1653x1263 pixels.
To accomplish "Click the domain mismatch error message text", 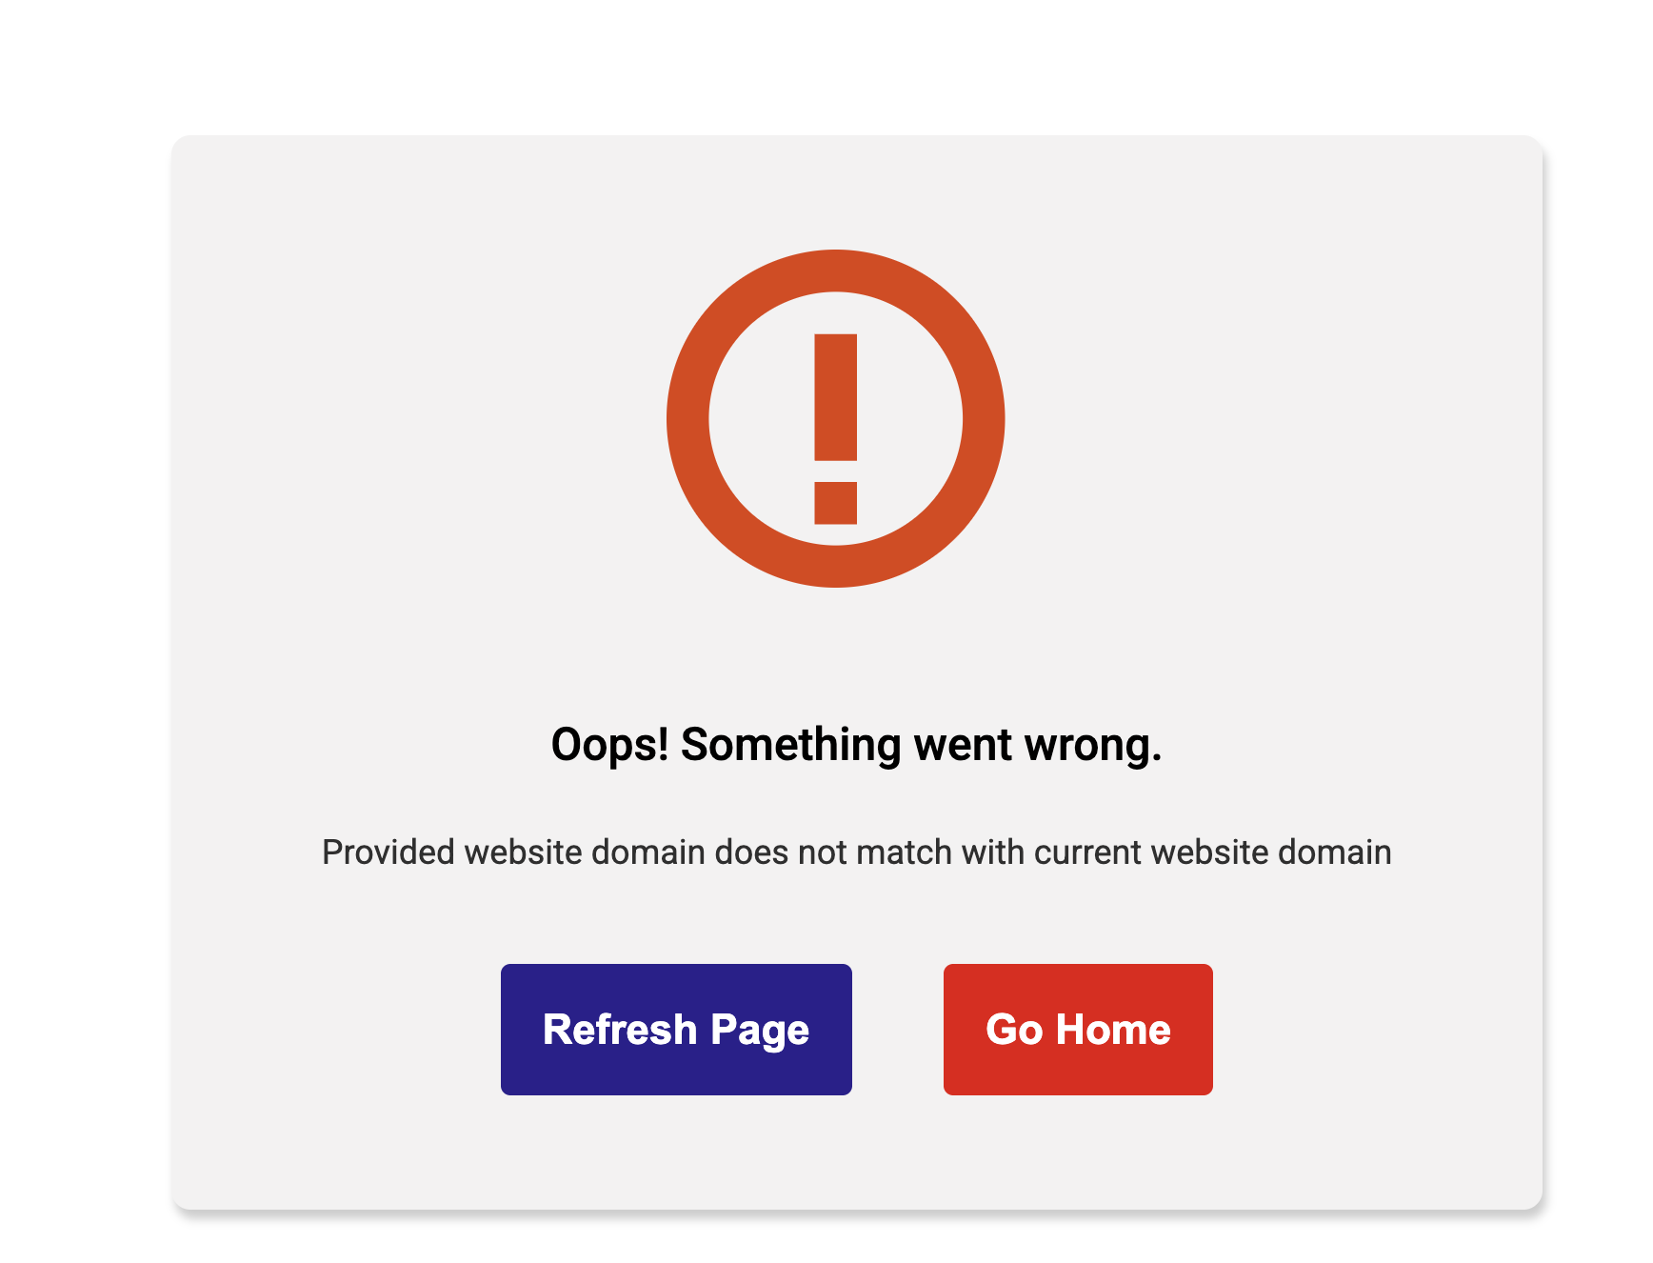I will tap(857, 852).
